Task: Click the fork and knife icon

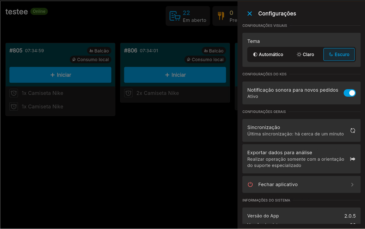Action: click(x=221, y=16)
